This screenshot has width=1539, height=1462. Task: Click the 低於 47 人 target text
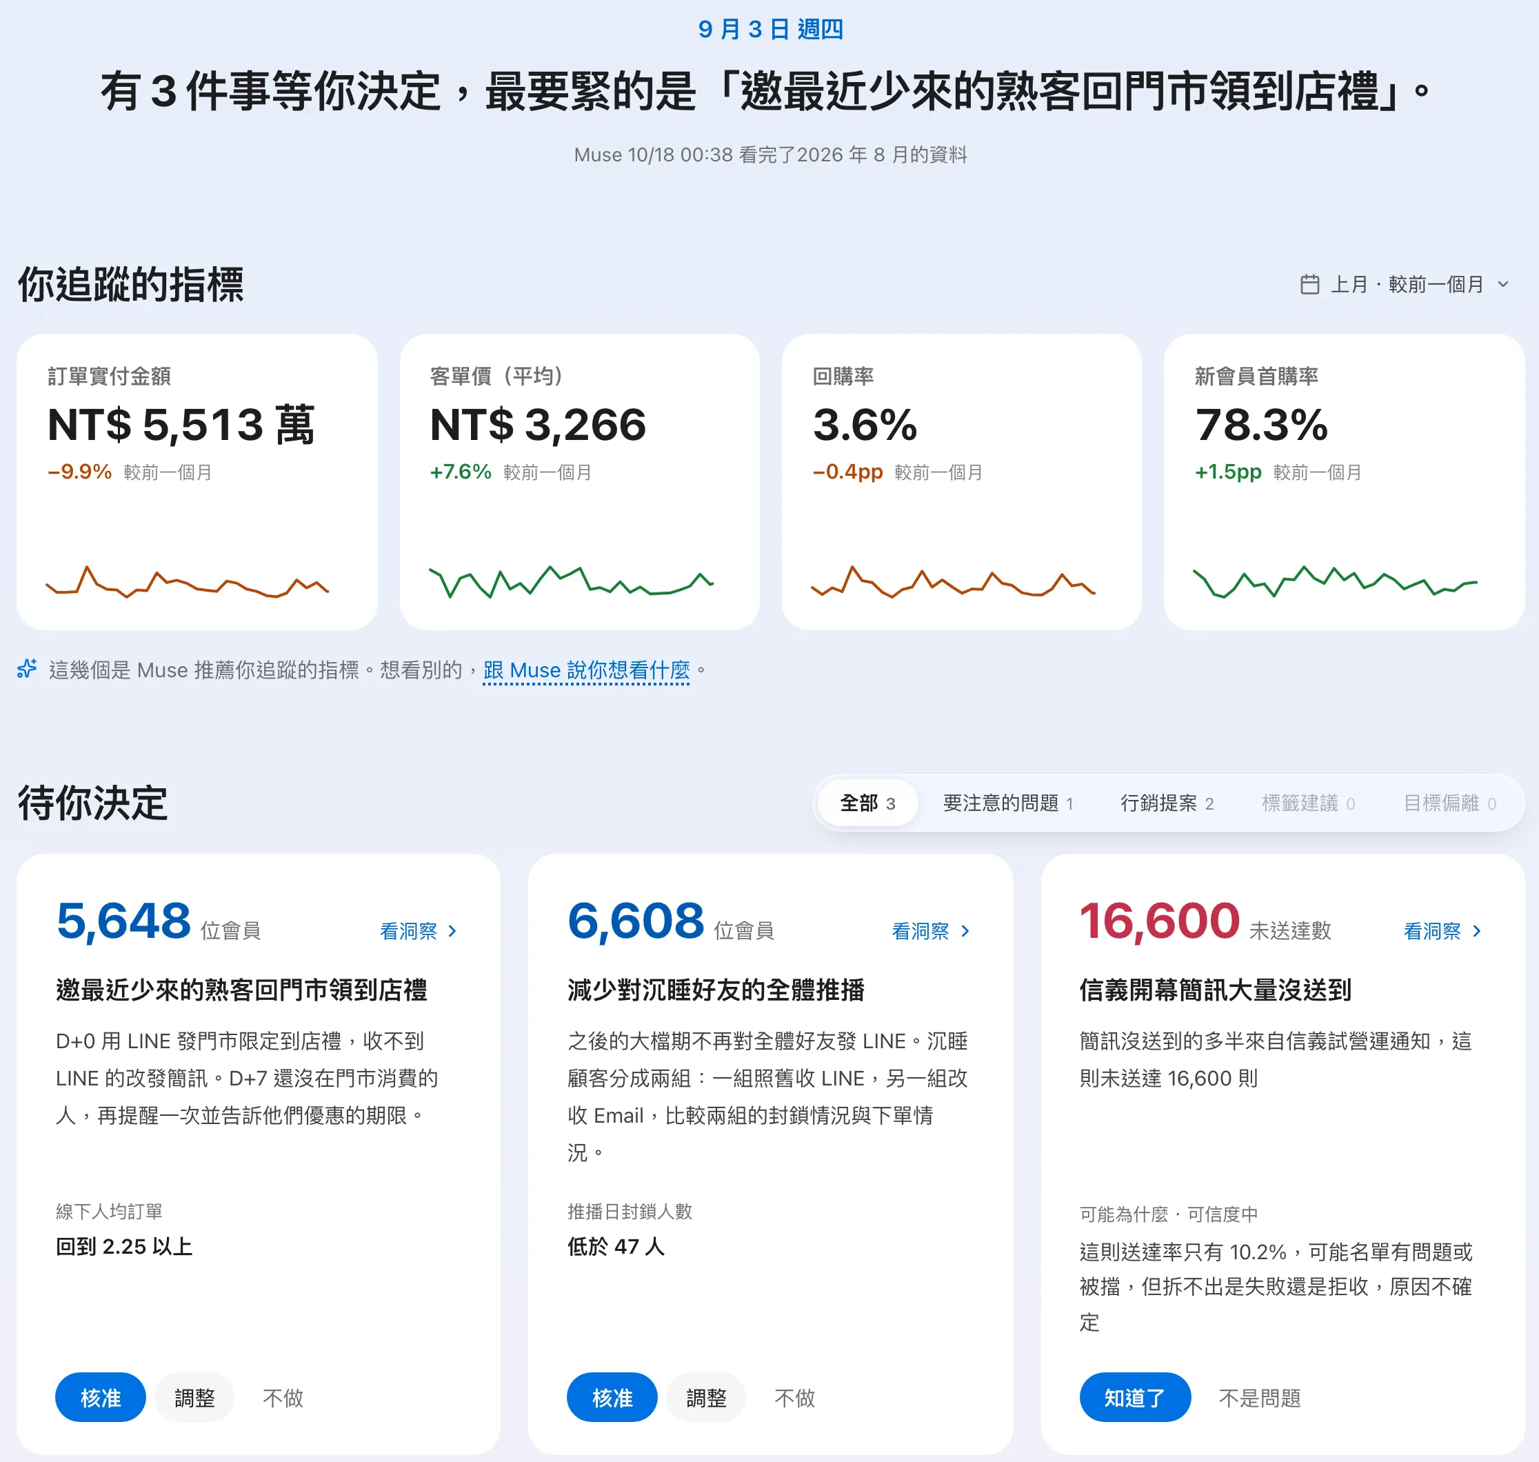point(616,1246)
